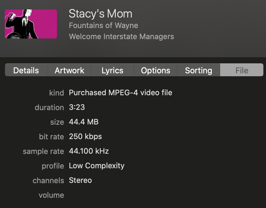Click the size field label
Screen dimensions: 266x208
coord(57,122)
